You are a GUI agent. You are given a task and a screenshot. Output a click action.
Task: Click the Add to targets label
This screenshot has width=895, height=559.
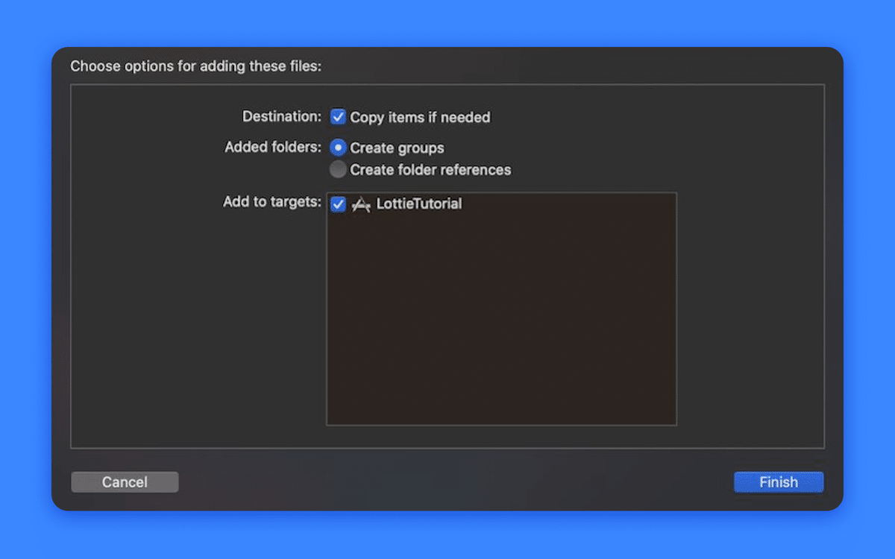click(272, 201)
